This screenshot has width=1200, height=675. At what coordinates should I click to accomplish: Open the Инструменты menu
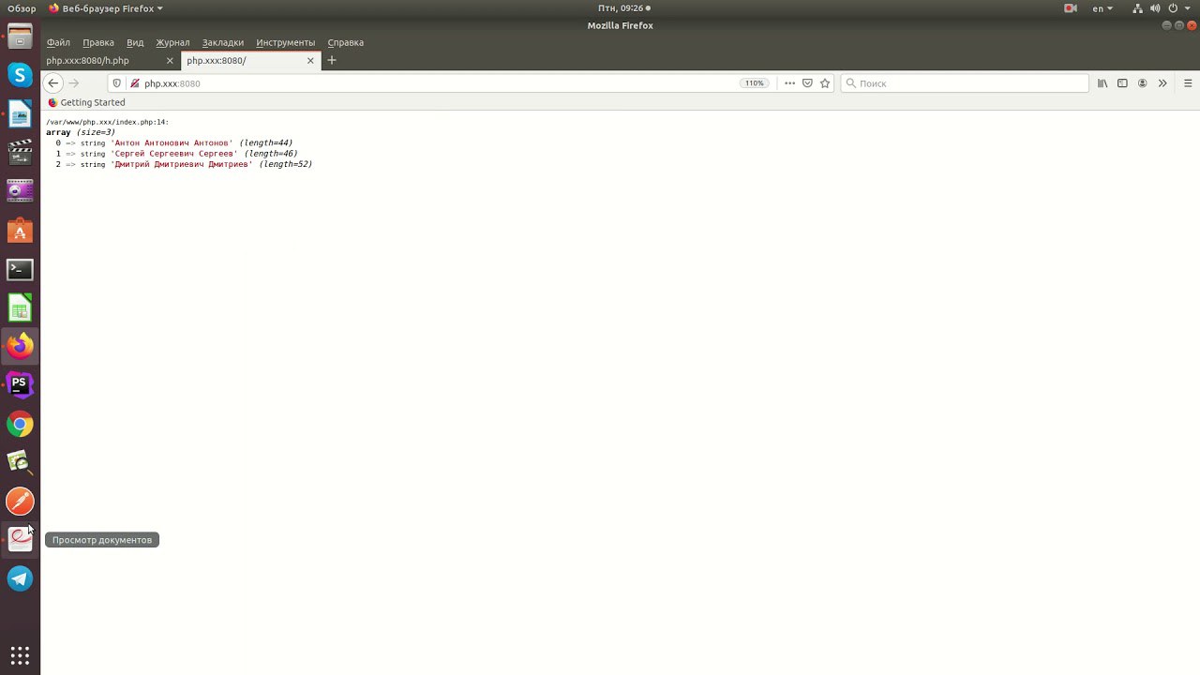(286, 42)
